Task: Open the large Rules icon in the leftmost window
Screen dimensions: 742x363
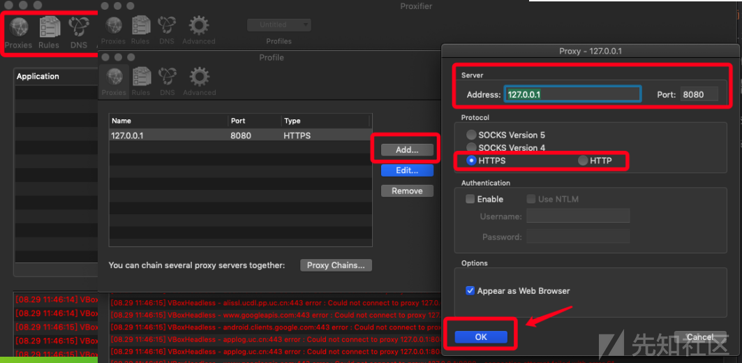Action: coord(49,32)
